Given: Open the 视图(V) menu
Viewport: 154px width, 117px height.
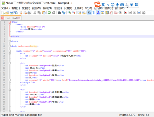Looking at the screenshot, I should 36,8.
